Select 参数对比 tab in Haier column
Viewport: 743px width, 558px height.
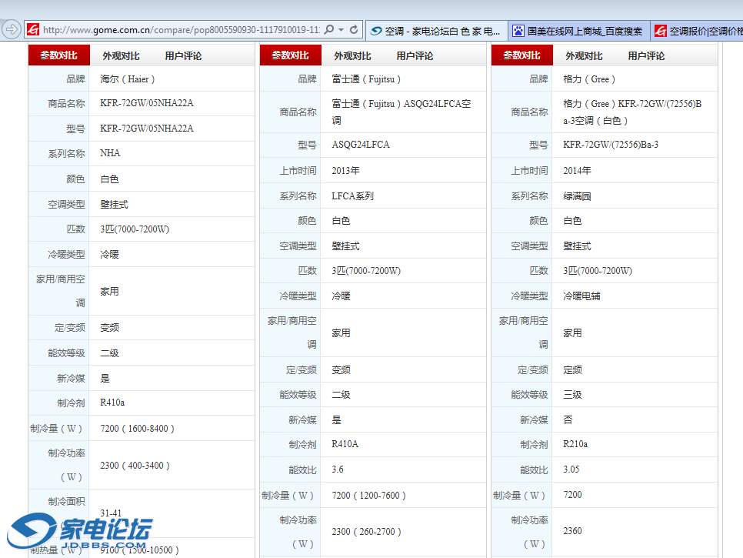[58, 56]
